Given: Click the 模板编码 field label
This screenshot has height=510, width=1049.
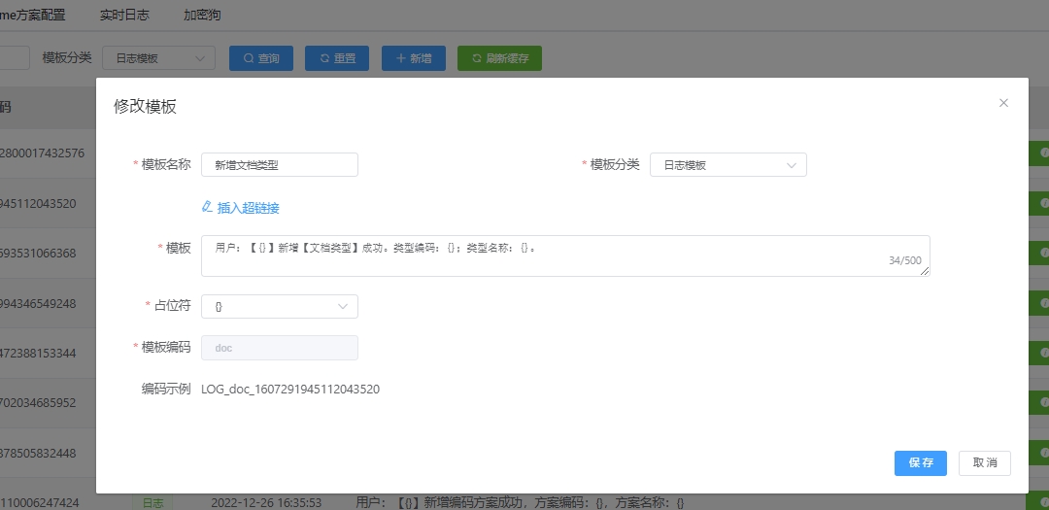Looking at the screenshot, I should click(x=166, y=347).
